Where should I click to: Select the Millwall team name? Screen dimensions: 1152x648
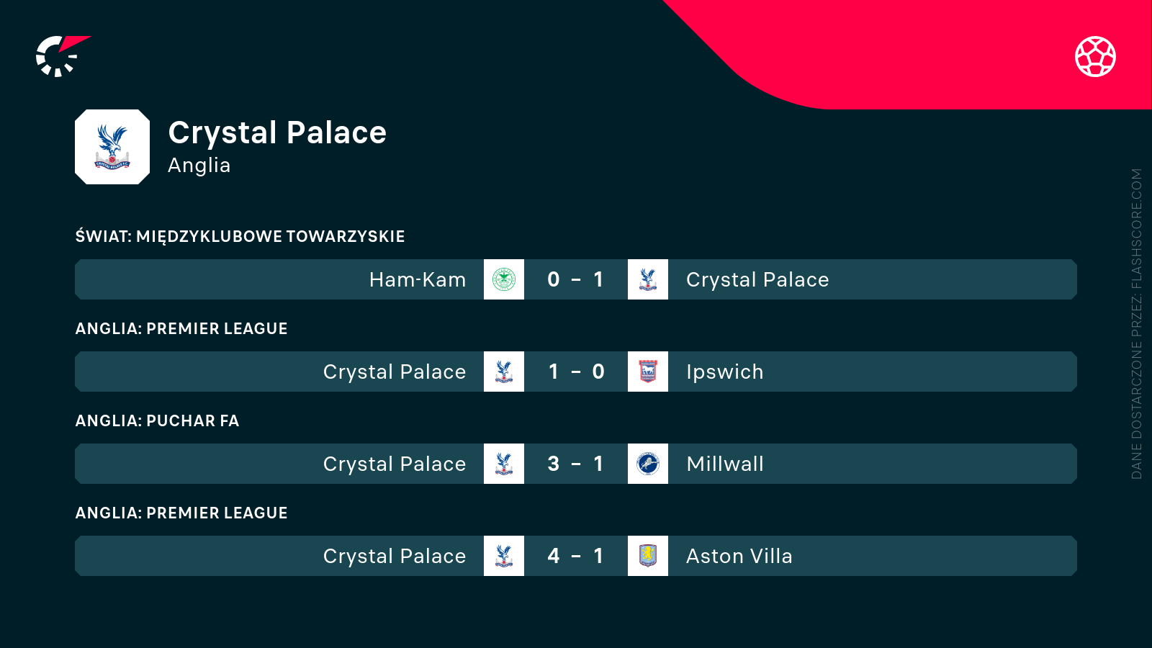pyautogui.click(x=724, y=464)
